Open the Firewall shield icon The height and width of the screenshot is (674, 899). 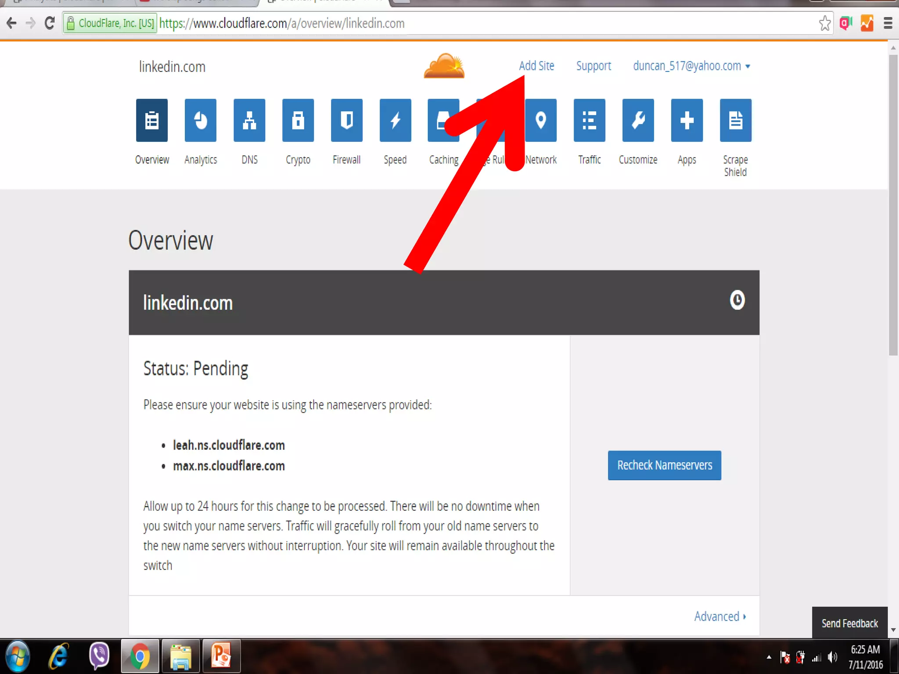pyautogui.click(x=347, y=120)
